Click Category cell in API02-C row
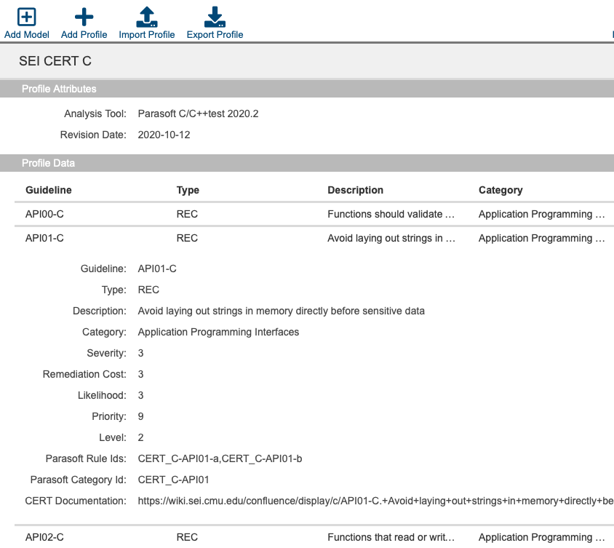 541,537
